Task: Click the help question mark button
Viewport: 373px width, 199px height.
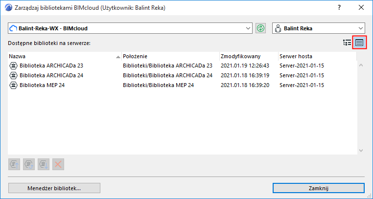Action: [x=339, y=7]
